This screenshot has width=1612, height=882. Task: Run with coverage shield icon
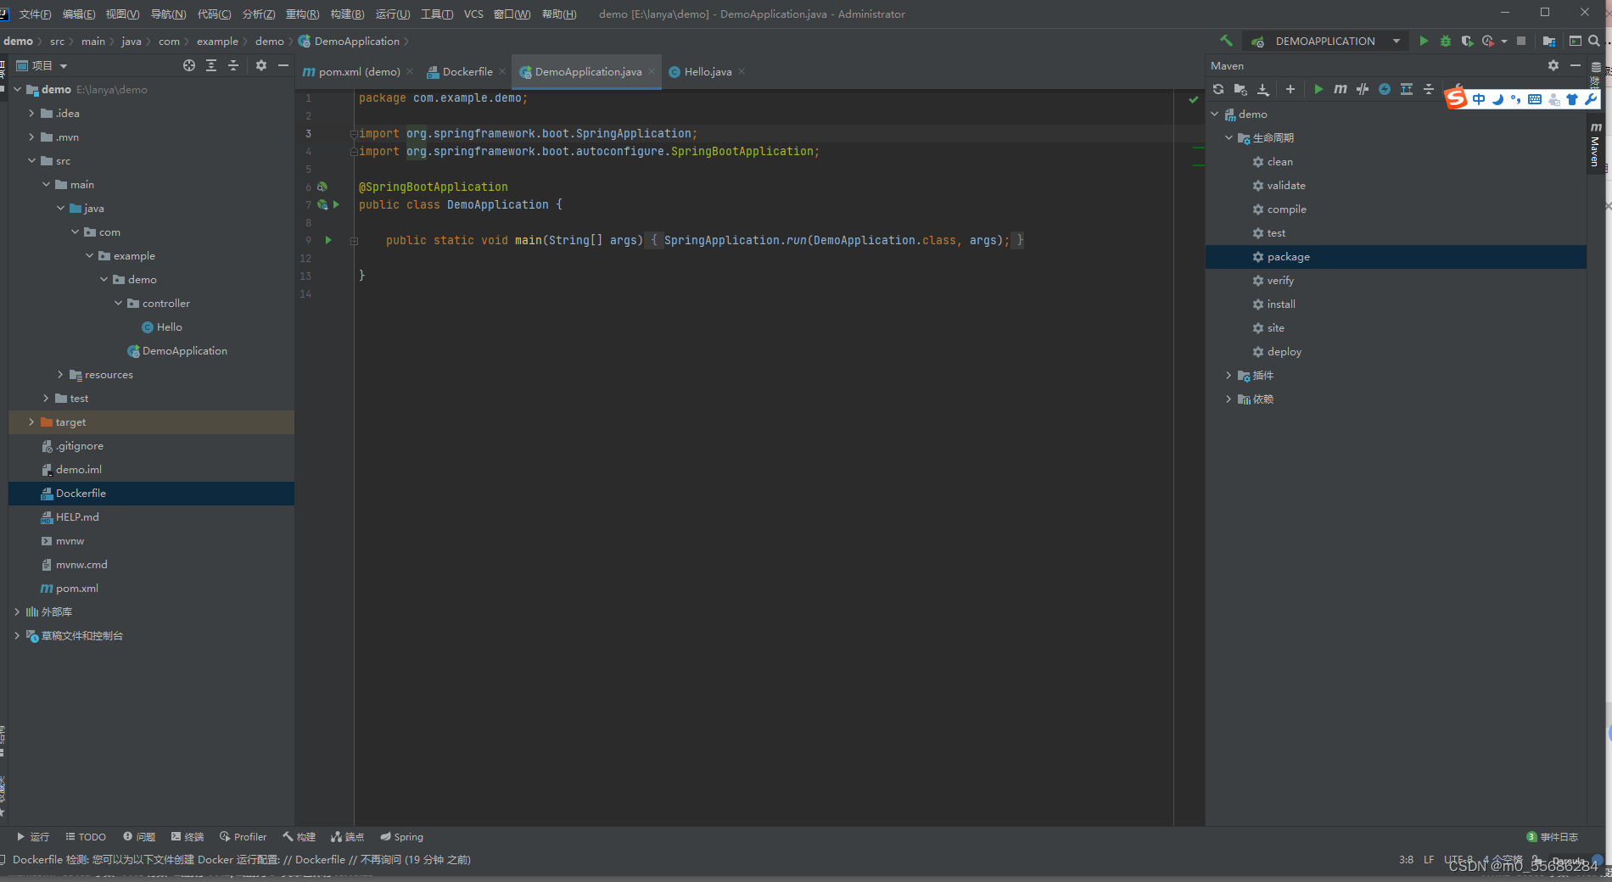pos(1467,41)
